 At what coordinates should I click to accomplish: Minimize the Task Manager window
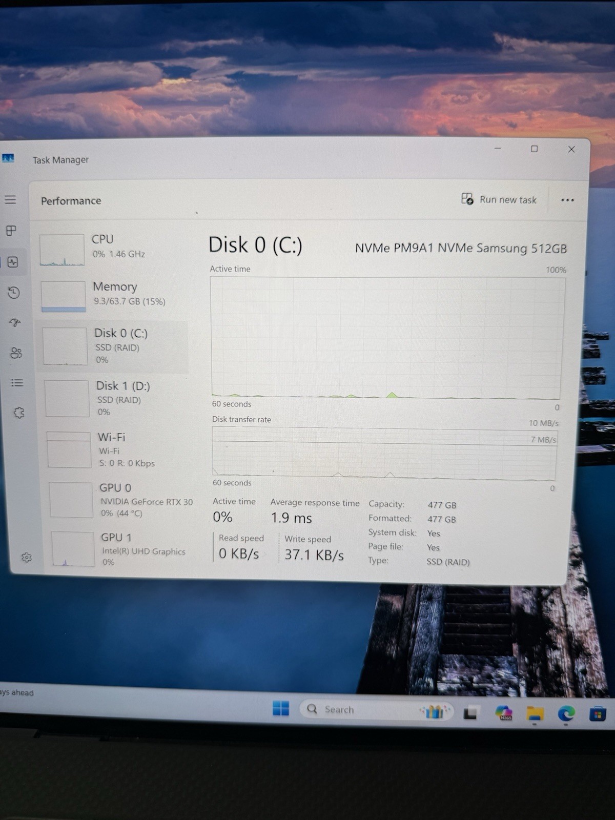pyautogui.click(x=498, y=148)
